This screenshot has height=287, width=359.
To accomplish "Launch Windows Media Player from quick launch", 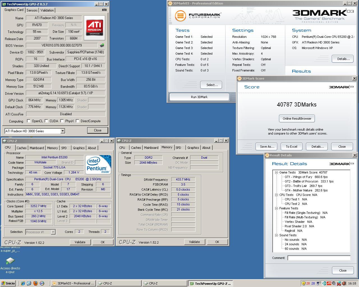I will (x=42, y=283).
